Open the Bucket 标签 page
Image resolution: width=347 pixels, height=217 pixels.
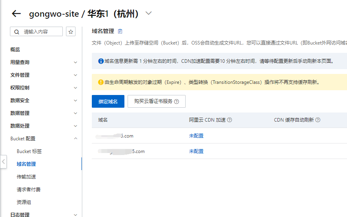pos(29,151)
